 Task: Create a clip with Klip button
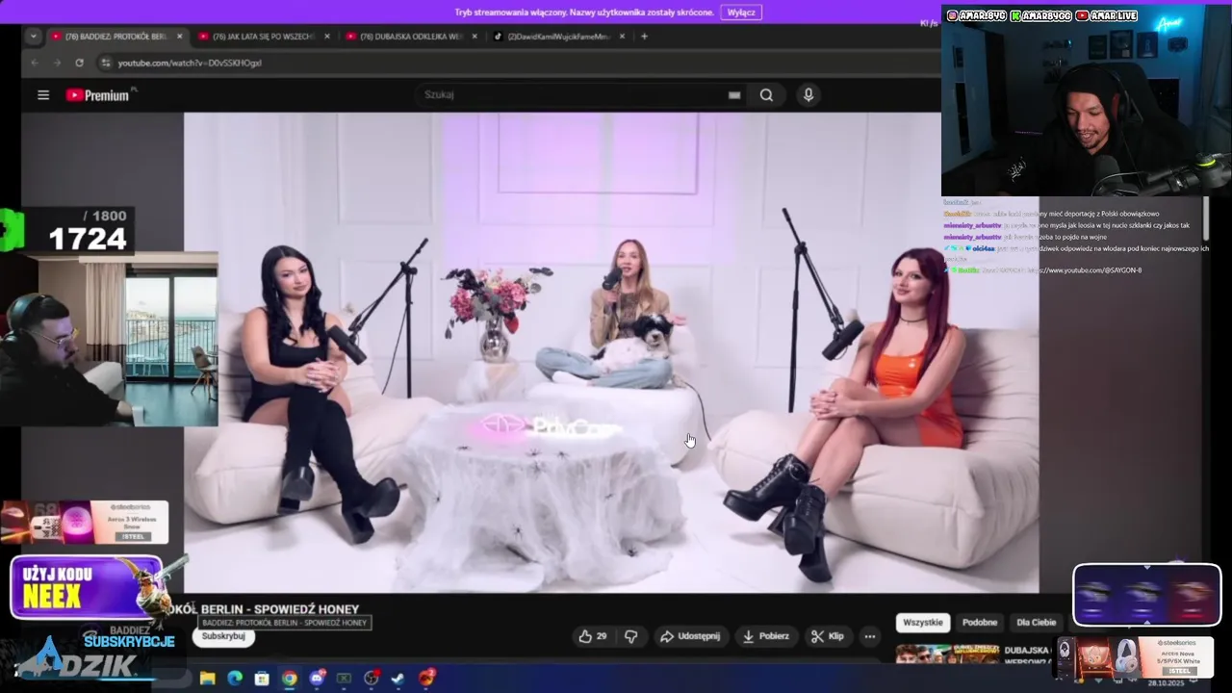[828, 636]
